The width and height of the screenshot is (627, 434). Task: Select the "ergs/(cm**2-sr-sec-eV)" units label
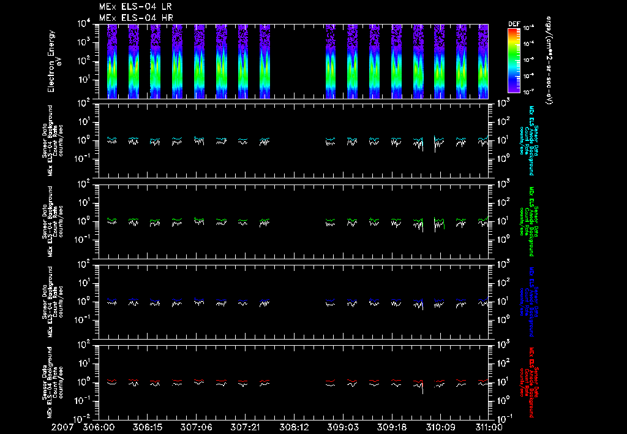(x=549, y=61)
